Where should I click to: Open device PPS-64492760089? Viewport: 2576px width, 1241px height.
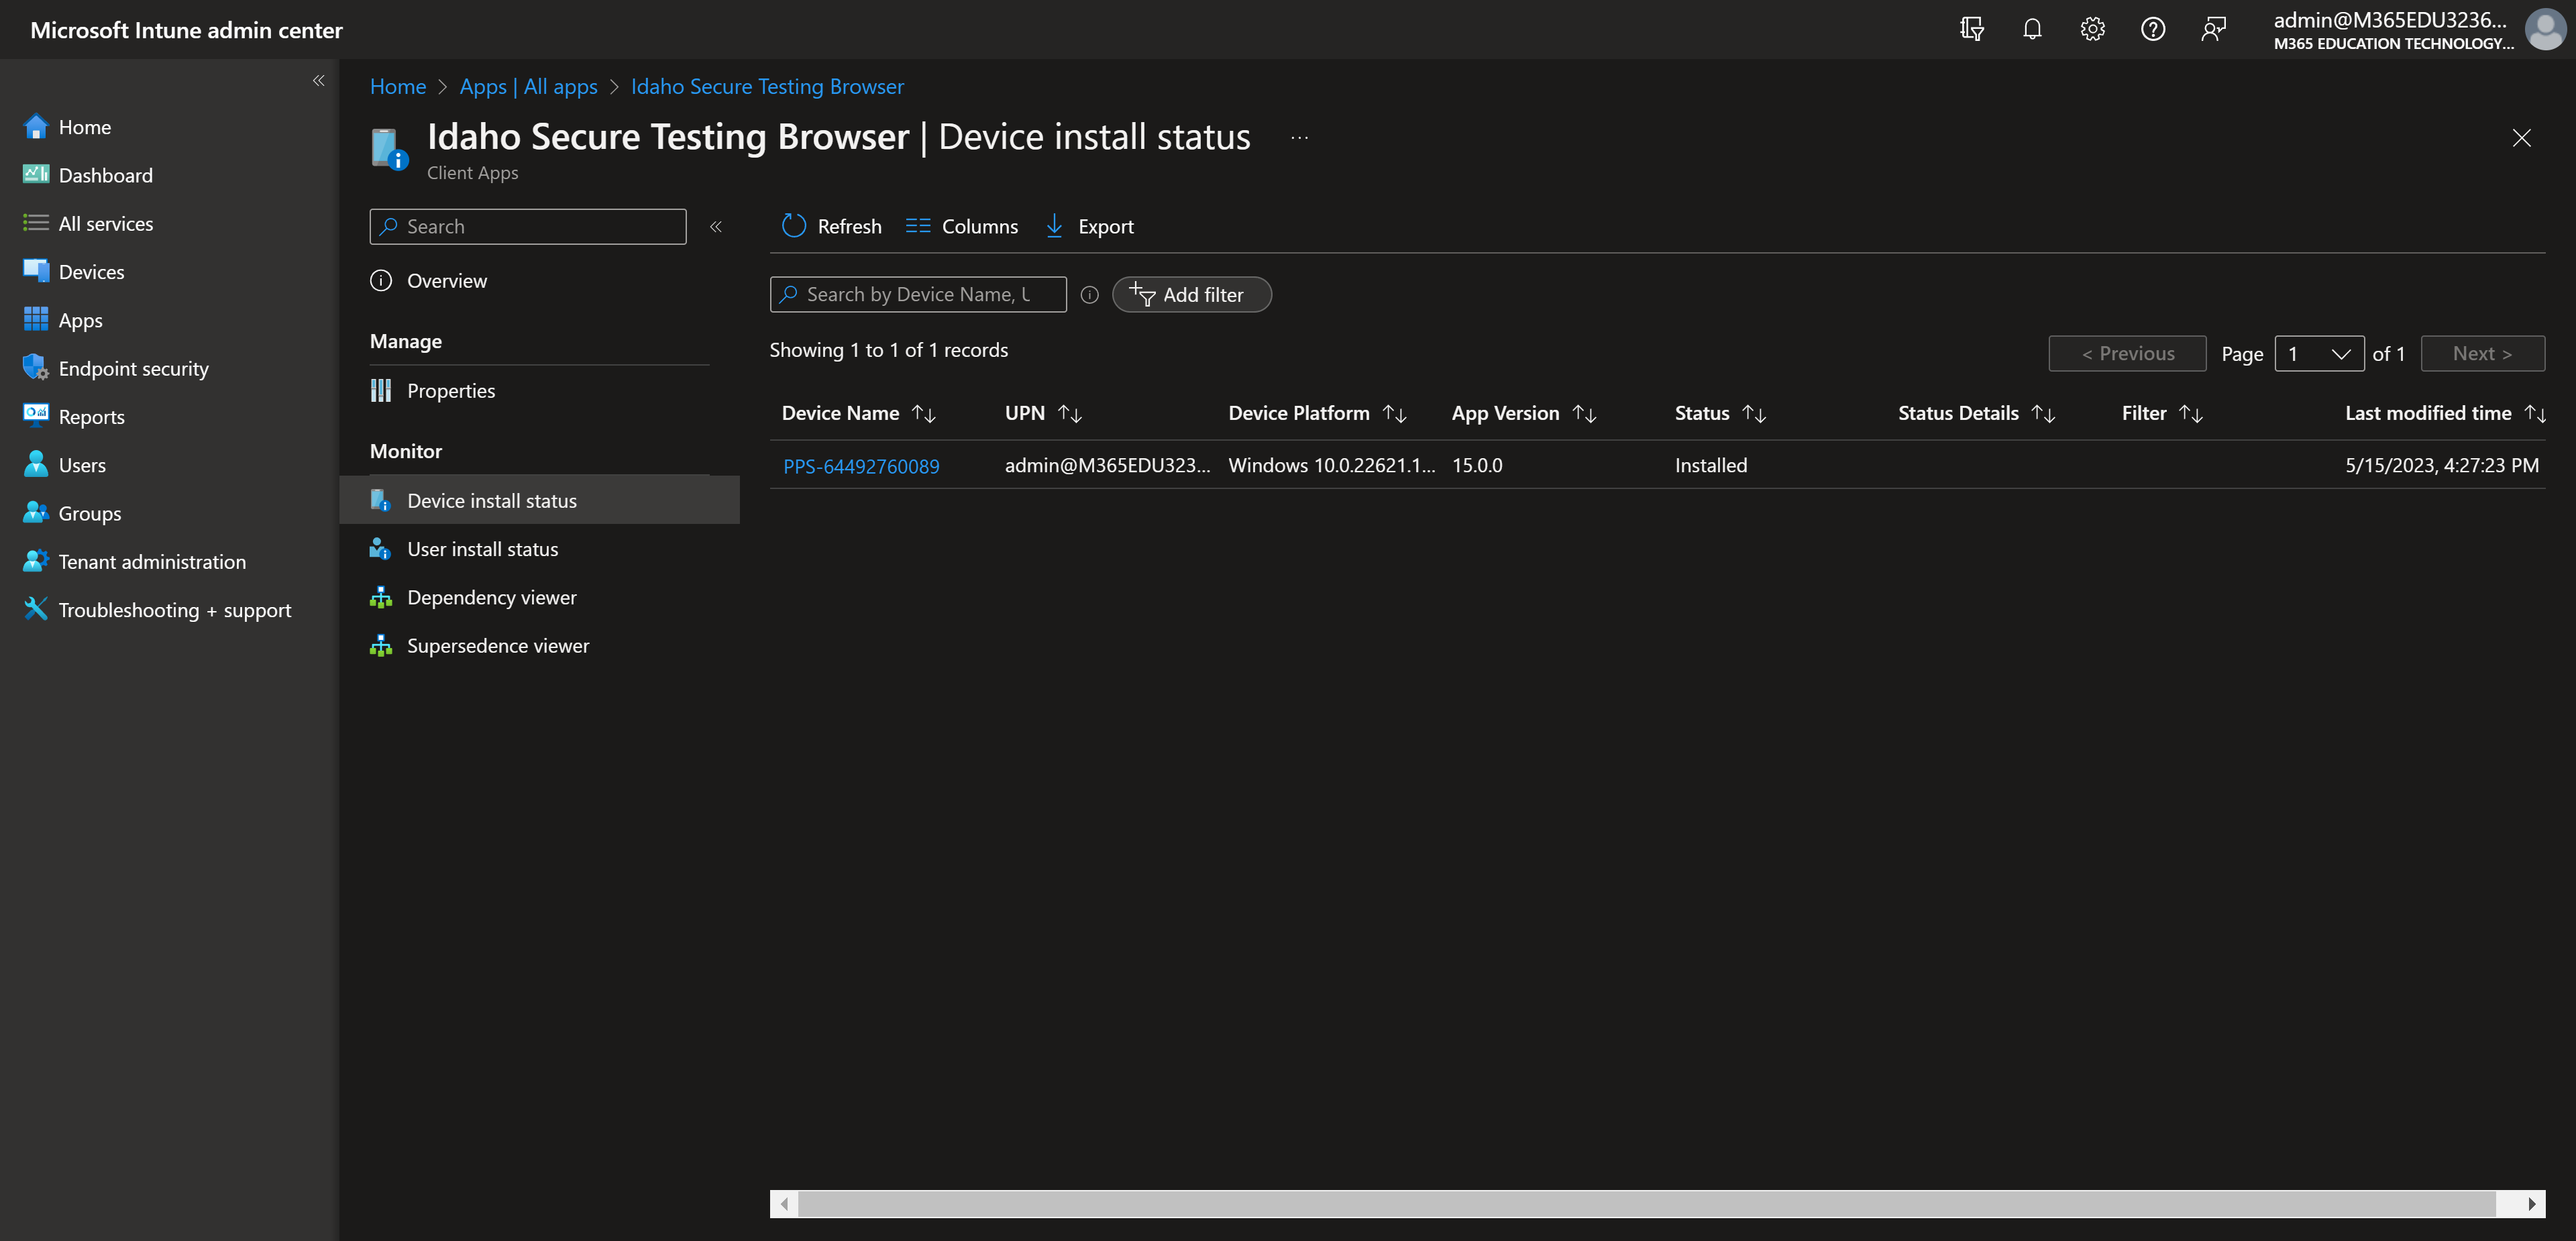click(861, 466)
